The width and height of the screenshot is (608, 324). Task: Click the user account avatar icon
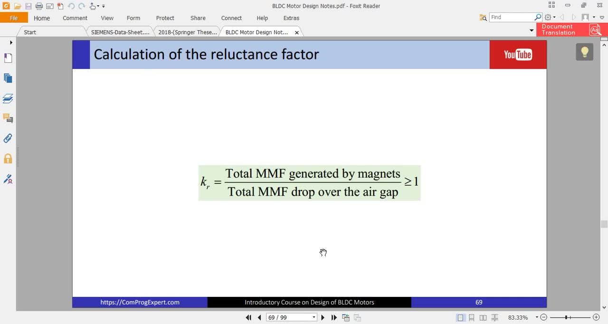coord(585,18)
